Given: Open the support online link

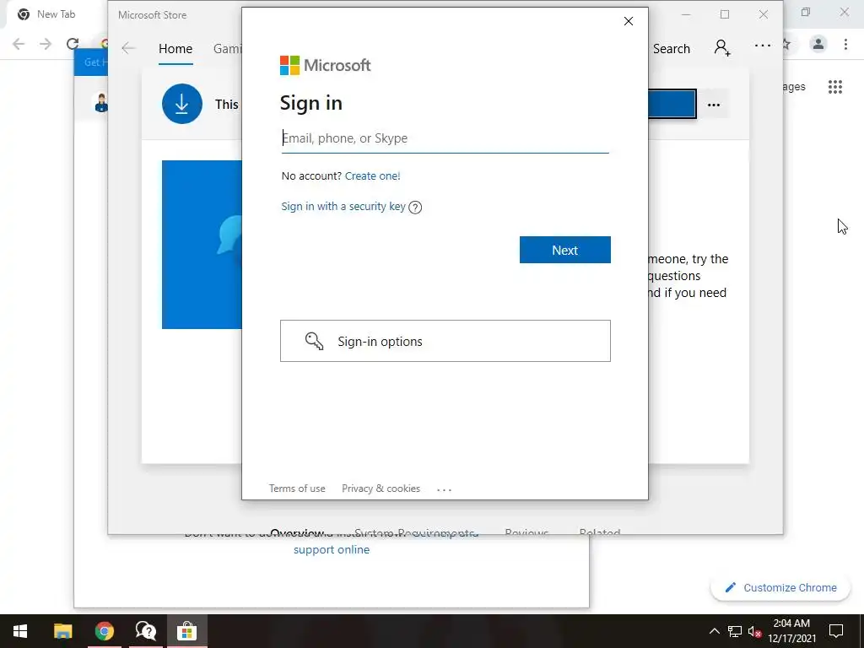Looking at the screenshot, I should (331, 549).
